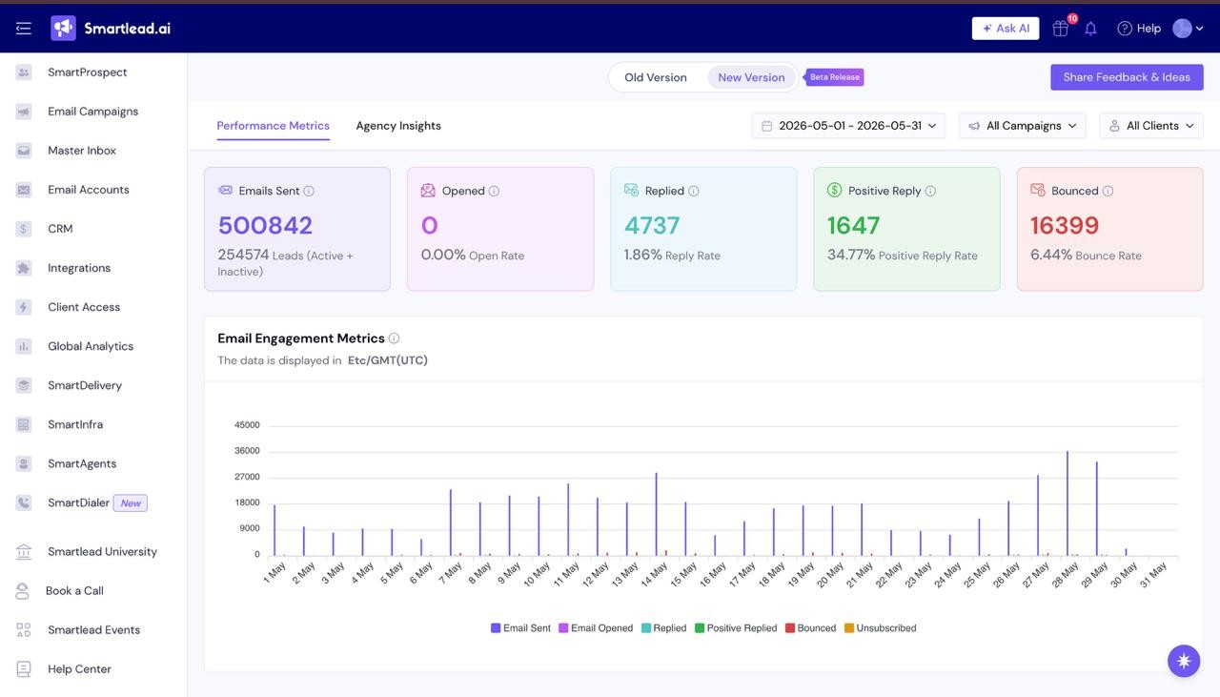Toggle Positive Replied series in legend

point(736,628)
